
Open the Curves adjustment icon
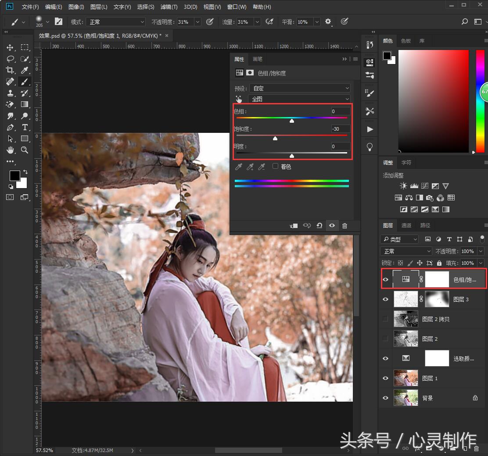tap(424, 185)
